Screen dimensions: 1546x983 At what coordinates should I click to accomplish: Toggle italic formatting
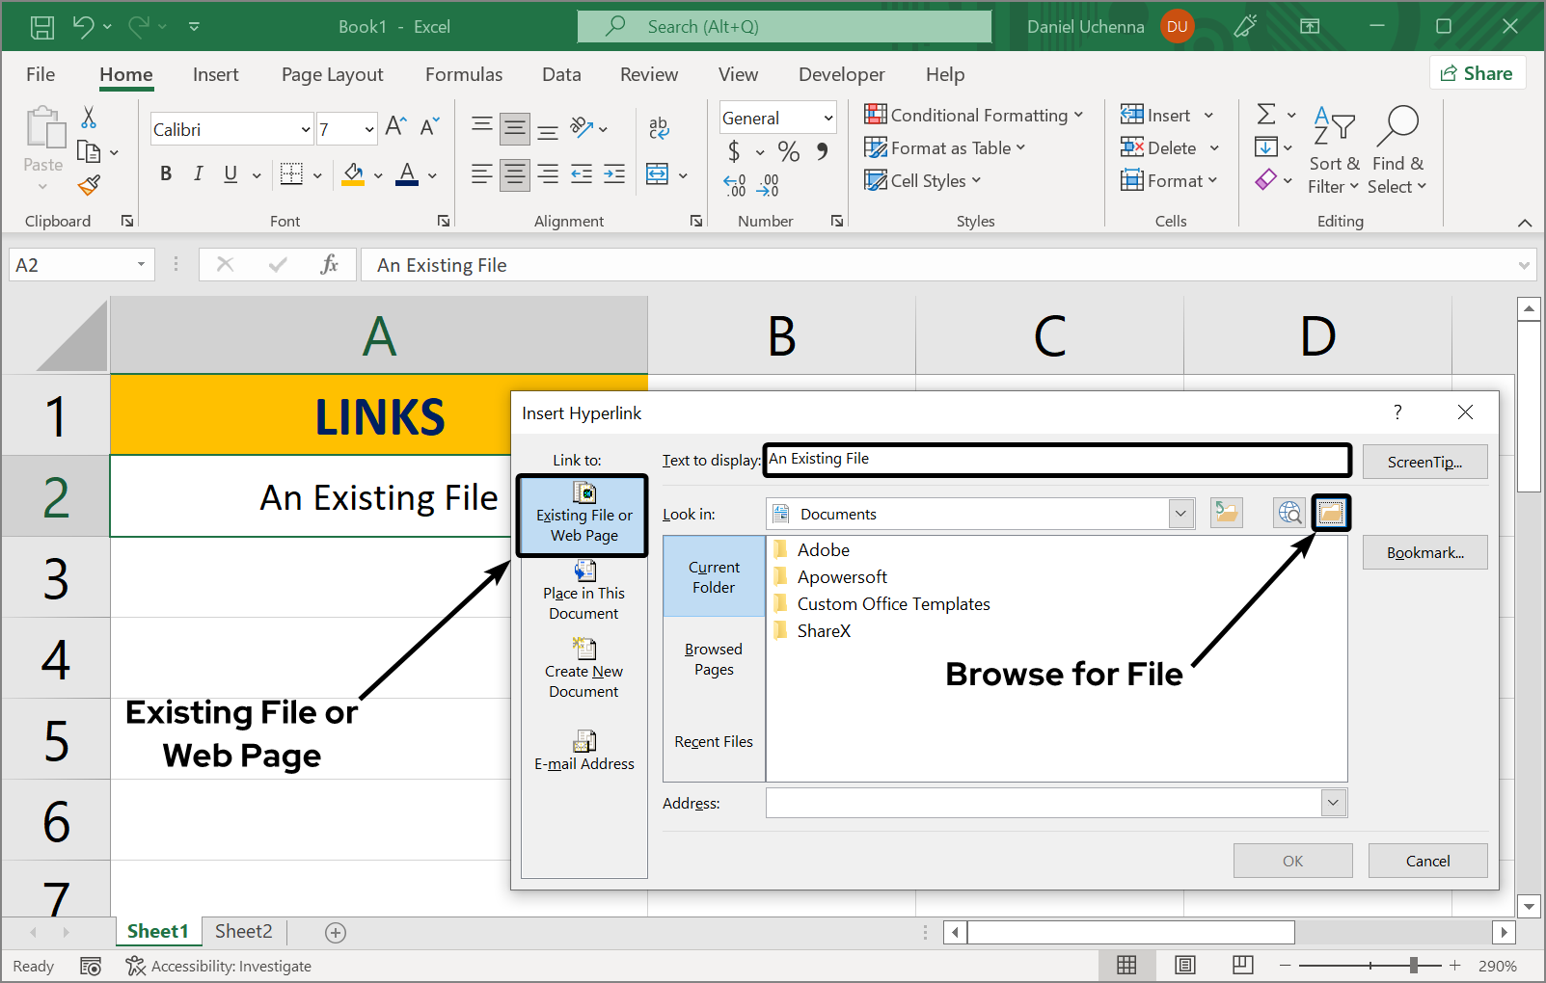198,174
